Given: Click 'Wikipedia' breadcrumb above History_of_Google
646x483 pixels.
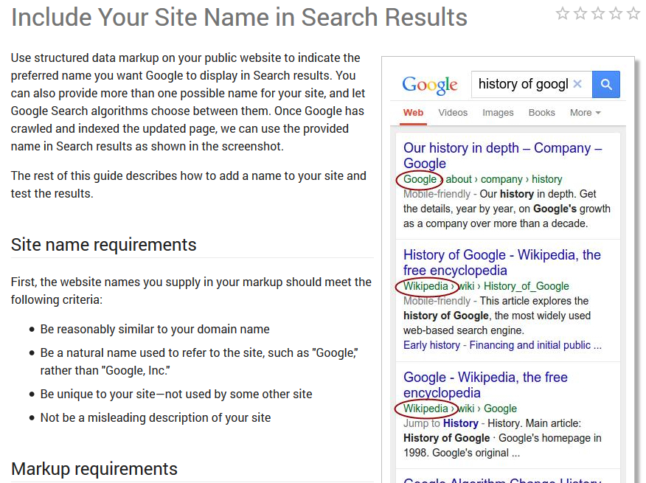Looking at the screenshot, I should [426, 286].
